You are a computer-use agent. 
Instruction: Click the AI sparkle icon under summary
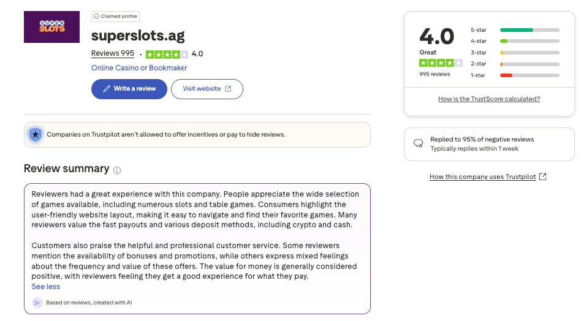[x=37, y=302]
